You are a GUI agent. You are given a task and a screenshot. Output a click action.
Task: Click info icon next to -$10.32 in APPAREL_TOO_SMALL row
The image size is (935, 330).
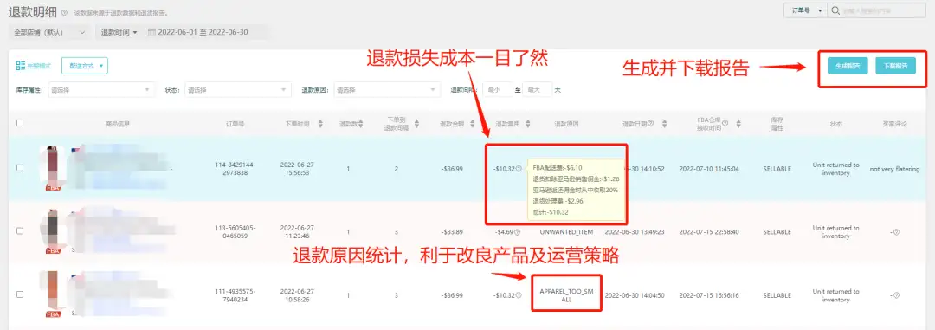pyautogui.click(x=519, y=295)
